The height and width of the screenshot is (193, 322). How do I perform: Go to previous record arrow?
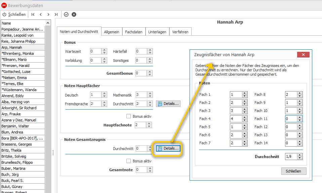(x=41, y=14)
